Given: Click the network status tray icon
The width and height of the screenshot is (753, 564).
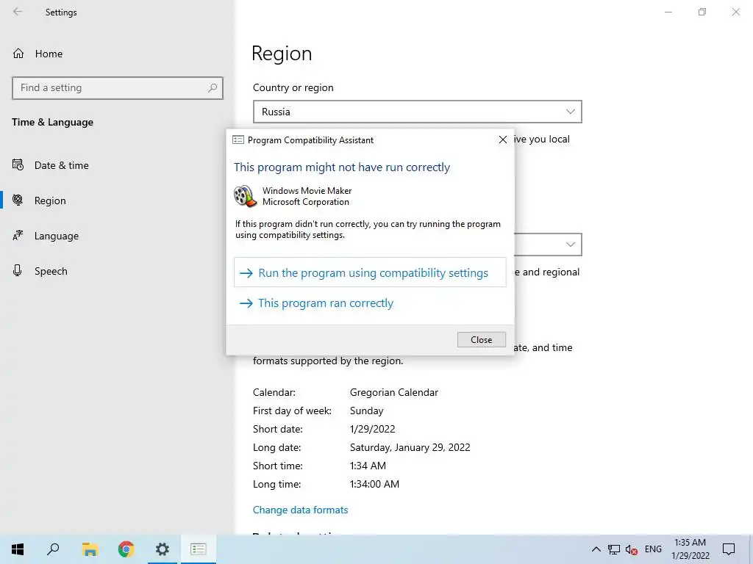Looking at the screenshot, I should point(614,549).
